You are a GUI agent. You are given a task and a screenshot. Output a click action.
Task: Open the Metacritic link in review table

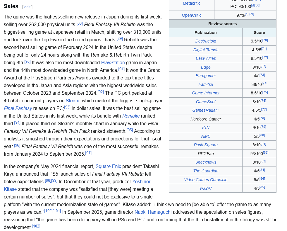(x=191, y=3)
